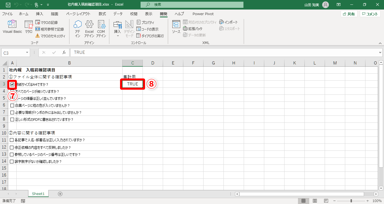Click the 検索 search box
This screenshot has height=204, width=384.
pyautogui.click(x=192, y=5)
